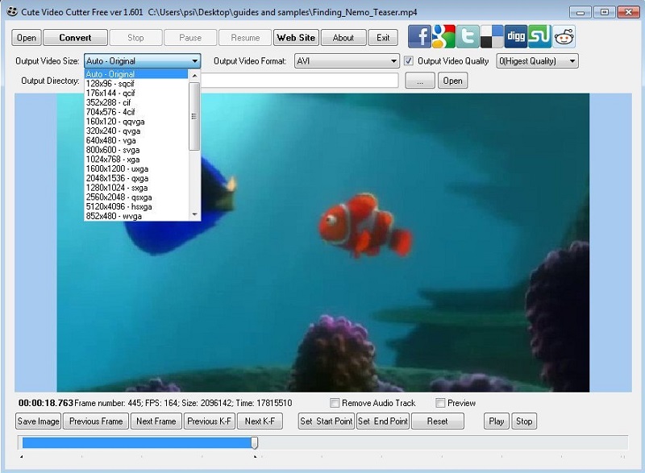Select 2048x1536 - qxga size
The image size is (645, 473).
(x=136, y=178)
